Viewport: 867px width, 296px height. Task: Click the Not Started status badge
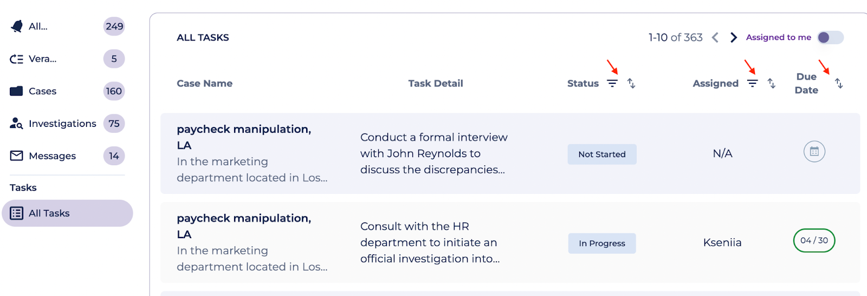(601, 154)
